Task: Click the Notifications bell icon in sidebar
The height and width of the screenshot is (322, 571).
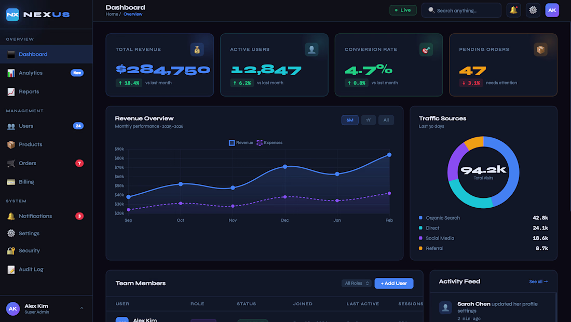Action: [11, 217]
